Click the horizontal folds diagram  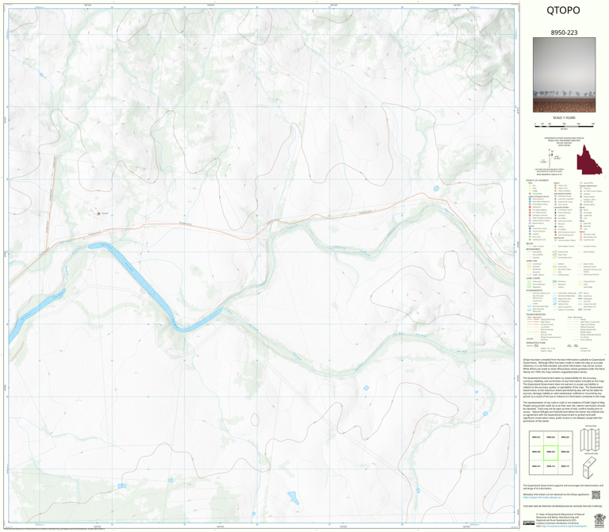tap(590, 467)
